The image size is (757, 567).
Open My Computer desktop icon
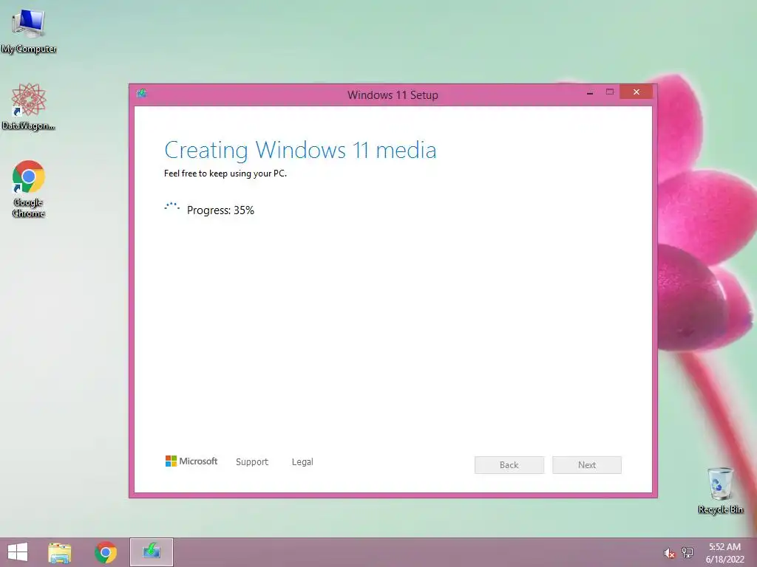coord(29,30)
